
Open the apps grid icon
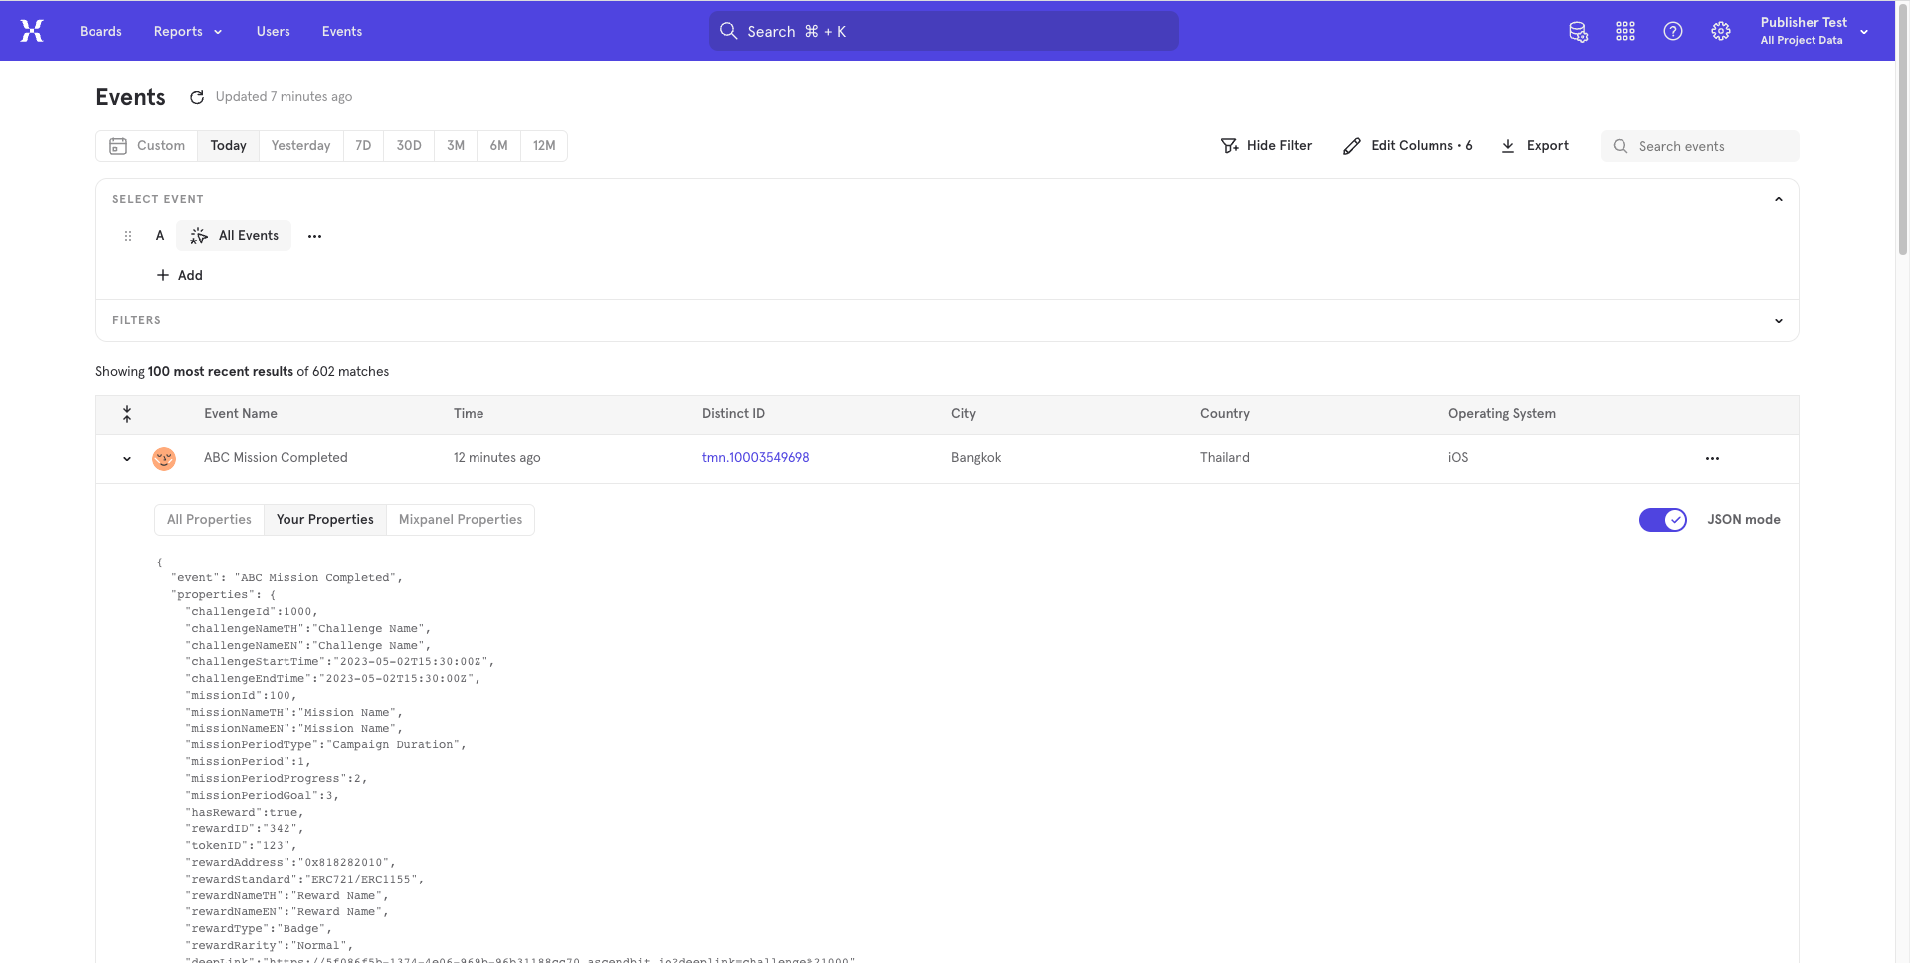1625,32
